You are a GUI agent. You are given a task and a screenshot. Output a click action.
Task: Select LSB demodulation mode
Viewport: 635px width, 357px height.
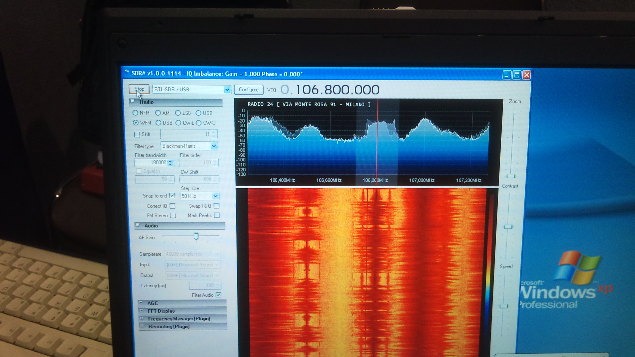tap(178, 113)
